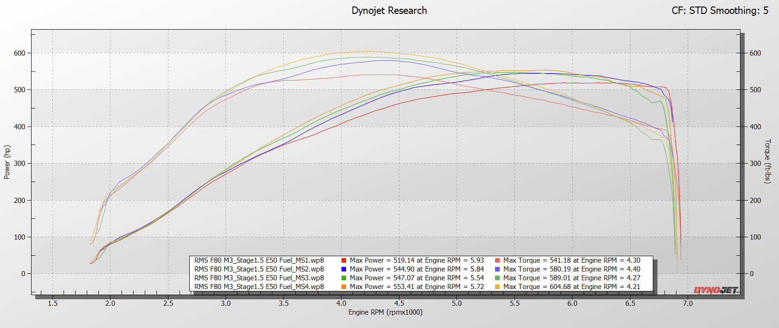
Task: Click the Max Power = 553.41 text
Action: (382, 287)
